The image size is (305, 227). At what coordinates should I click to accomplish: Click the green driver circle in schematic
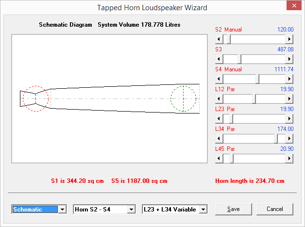pos(183,98)
